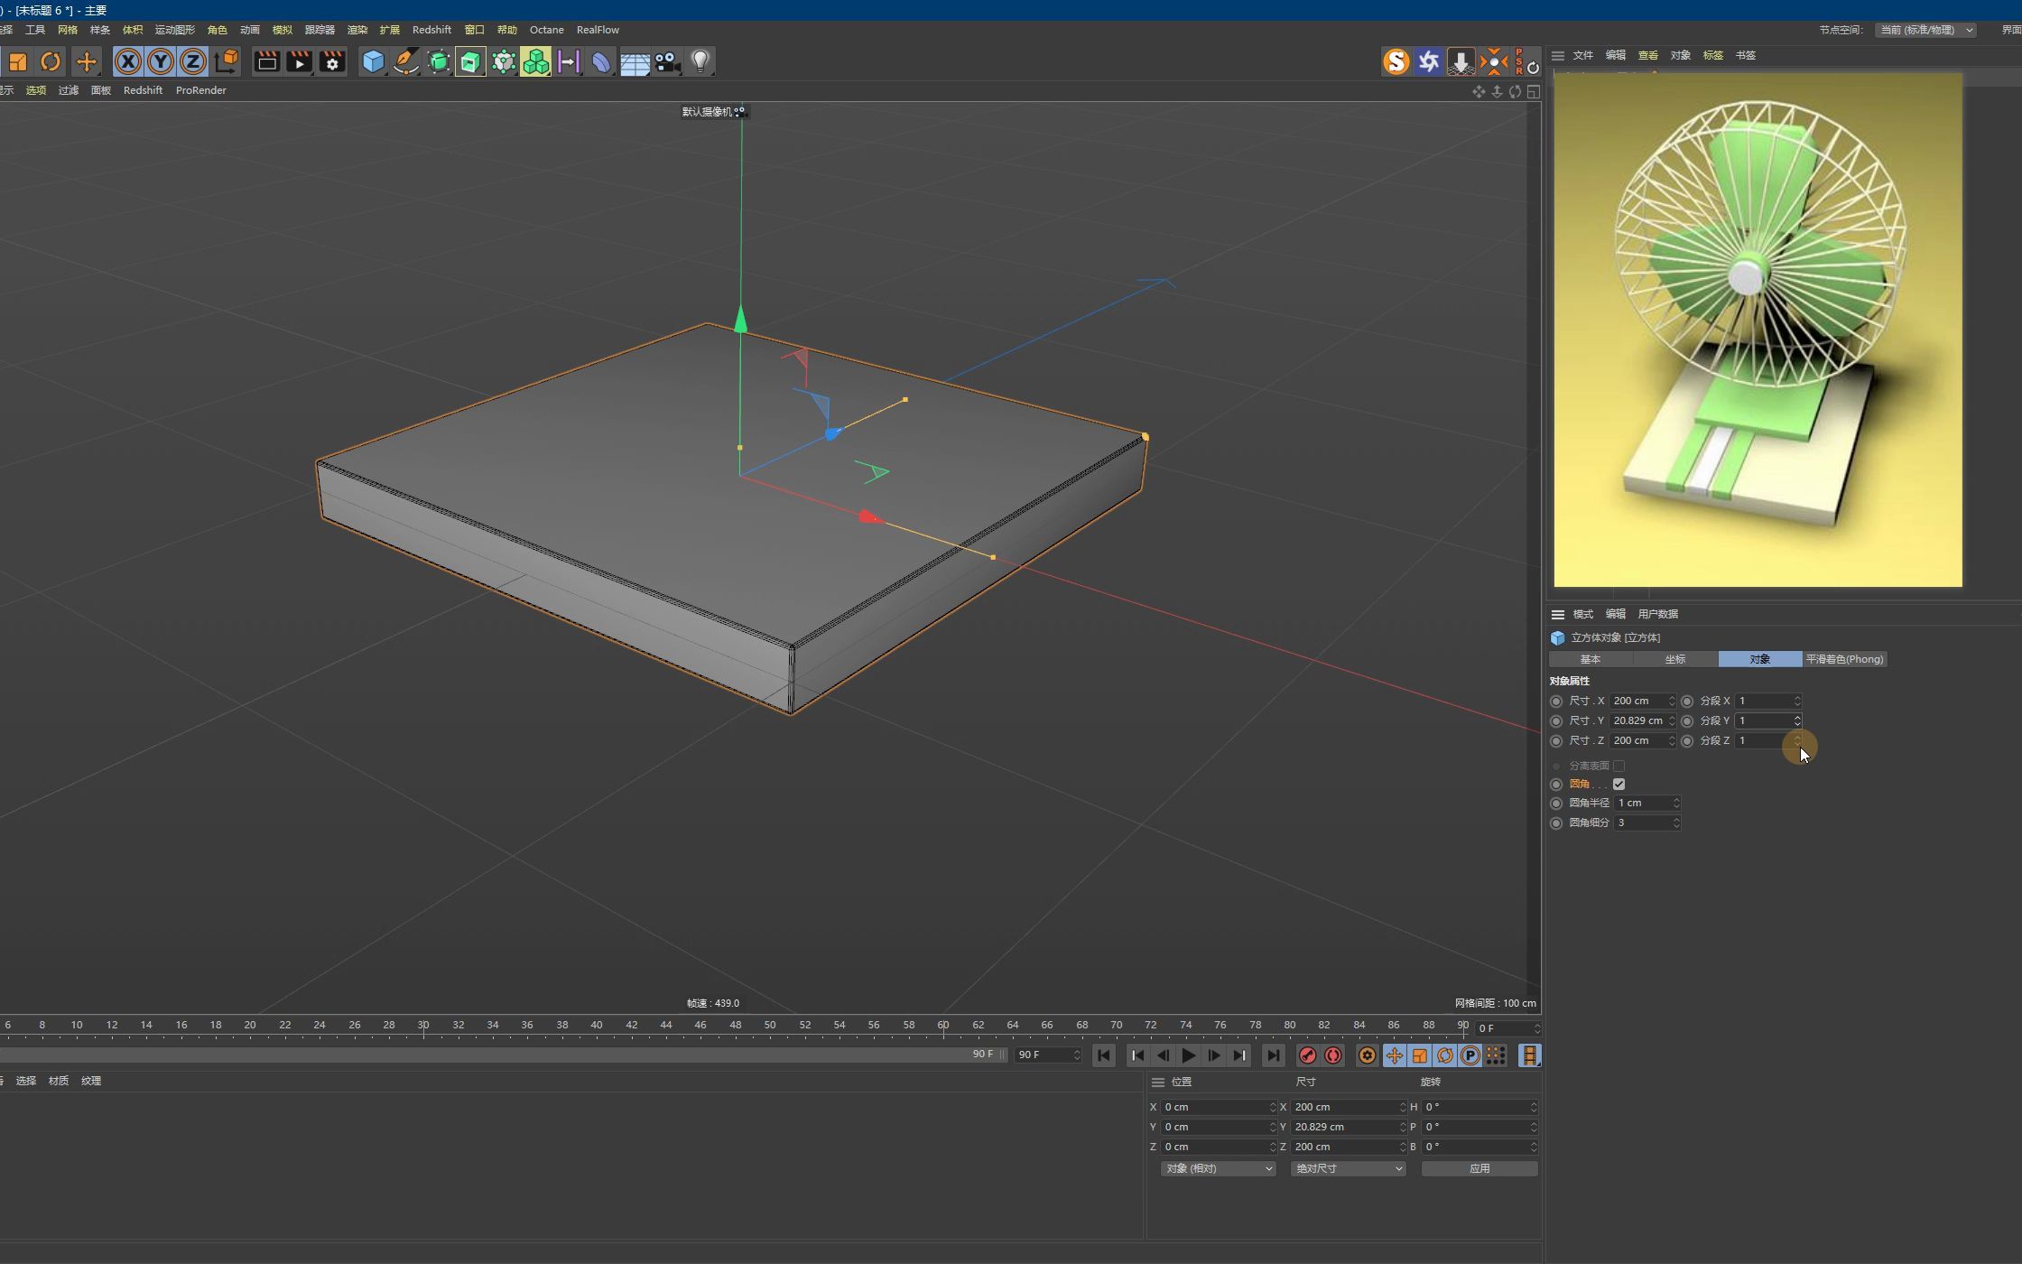Image resolution: width=2022 pixels, height=1264 pixels.
Task: Toggle keyframe circle for 分段 X
Action: pos(1686,702)
